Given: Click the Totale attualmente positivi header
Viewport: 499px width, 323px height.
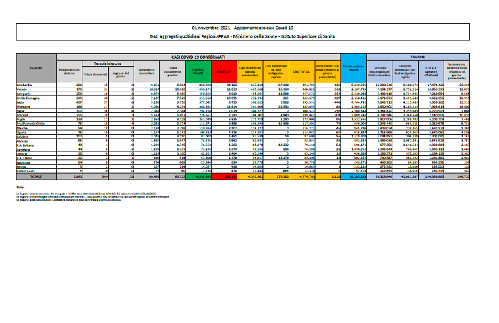Looking at the screenshot, I should (x=173, y=69).
